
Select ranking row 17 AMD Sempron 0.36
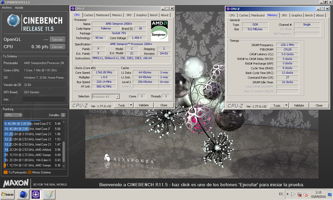[x=32, y=165]
